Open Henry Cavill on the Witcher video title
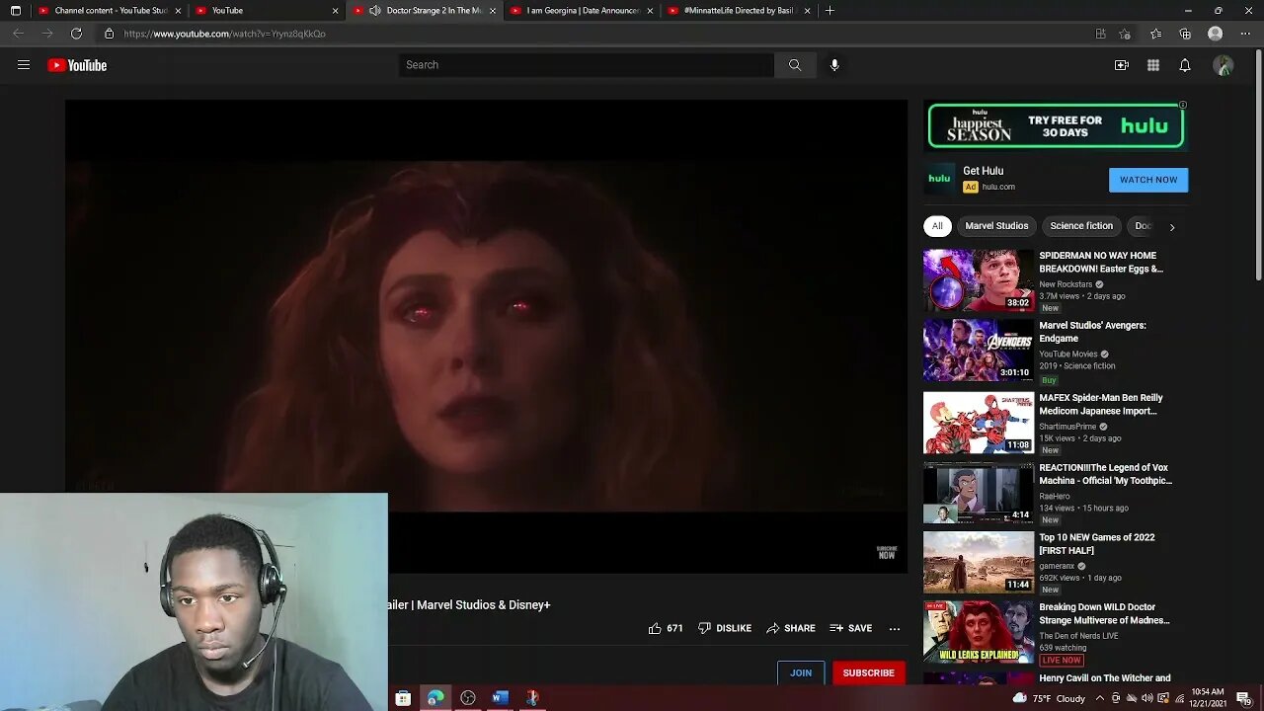The height and width of the screenshot is (711, 1264). 1105,678
